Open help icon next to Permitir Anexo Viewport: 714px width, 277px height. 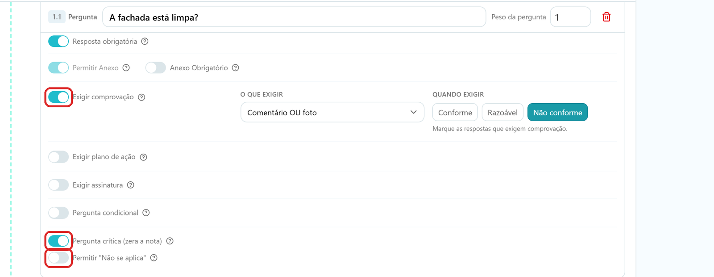(x=126, y=67)
